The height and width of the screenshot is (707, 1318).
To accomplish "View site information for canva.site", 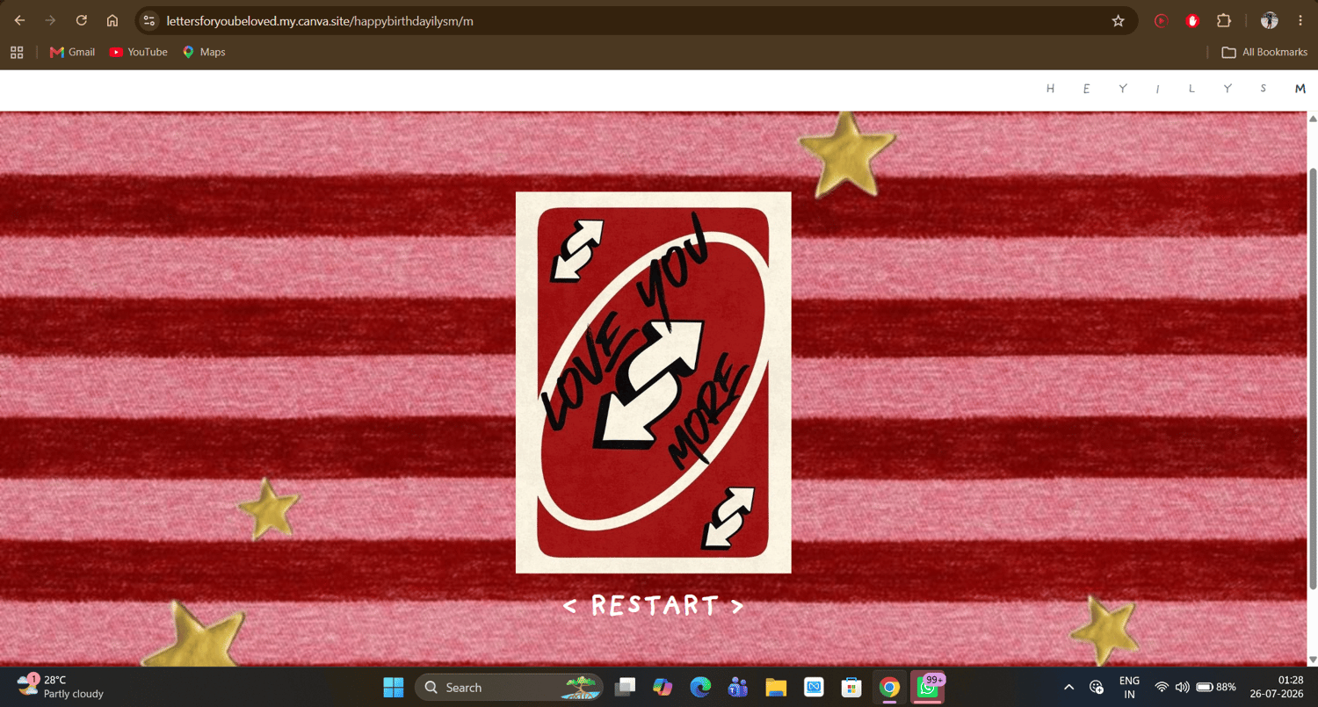I will [x=149, y=20].
